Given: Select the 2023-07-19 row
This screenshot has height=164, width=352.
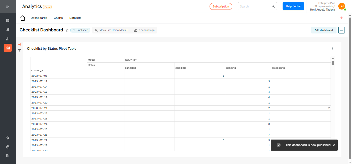Looking at the screenshot, I should coord(180,97).
